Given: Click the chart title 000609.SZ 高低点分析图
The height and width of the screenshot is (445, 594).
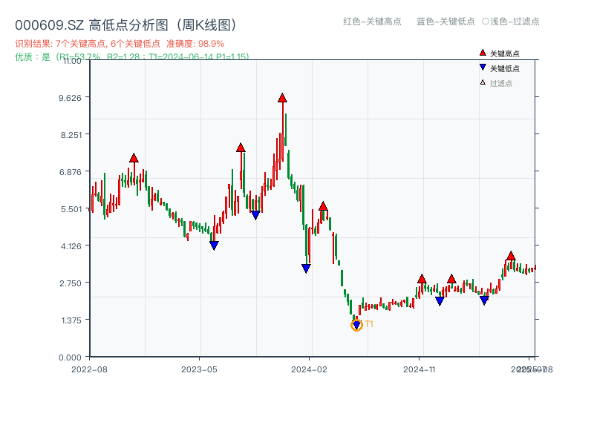Looking at the screenshot, I should (x=125, y=22).
